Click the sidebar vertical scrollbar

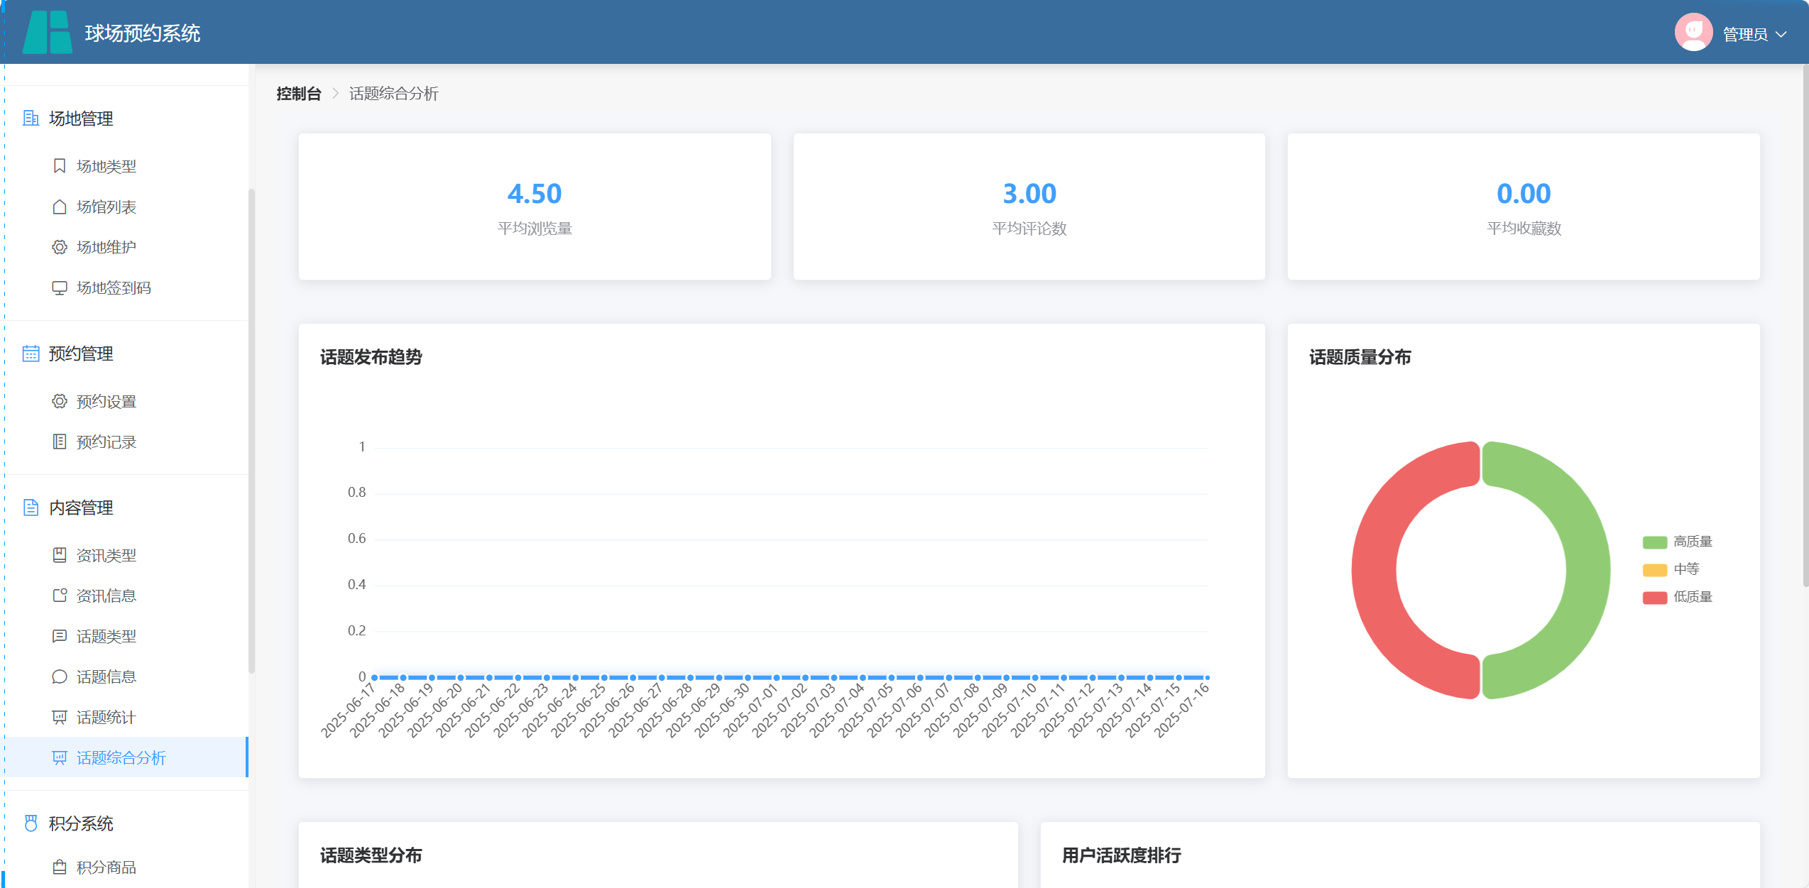(x=251, y=431)
